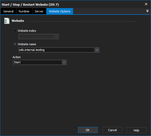Viewport: 151px width, 136px height.
Task: Select the Website Options tab
Action: [x=60, y=11]
